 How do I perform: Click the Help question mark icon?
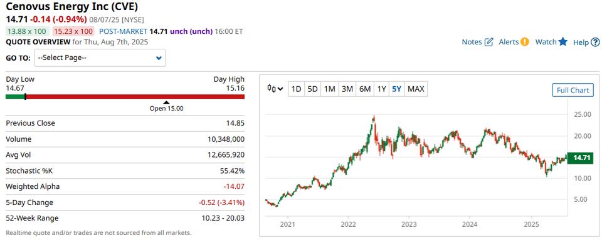(x=595, y=42)
